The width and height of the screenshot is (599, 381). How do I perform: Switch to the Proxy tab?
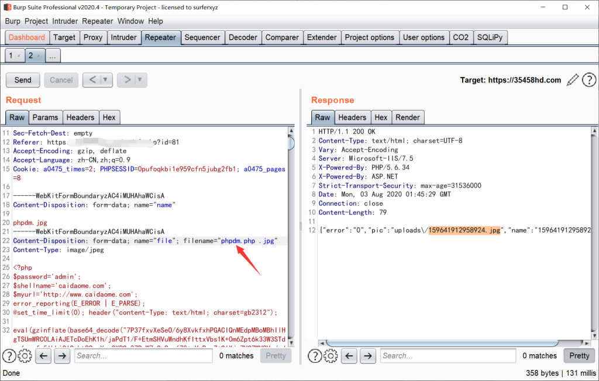(93, 37)
